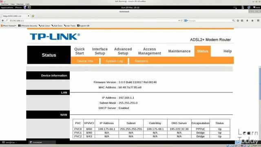Viewport: 261px width, 147px height.
Task: Open the VirtualBox Help menu
Action: (27, 4)
